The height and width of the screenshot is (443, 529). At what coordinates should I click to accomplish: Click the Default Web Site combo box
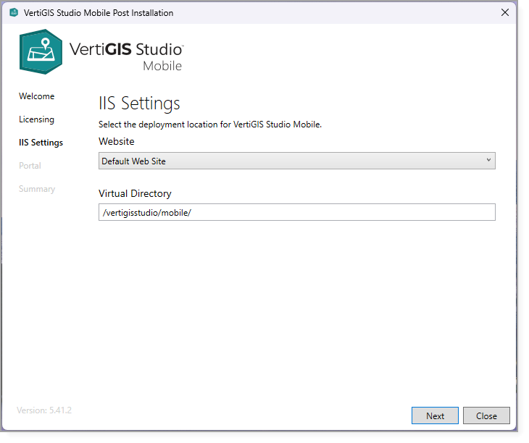[x=297, y=161]
